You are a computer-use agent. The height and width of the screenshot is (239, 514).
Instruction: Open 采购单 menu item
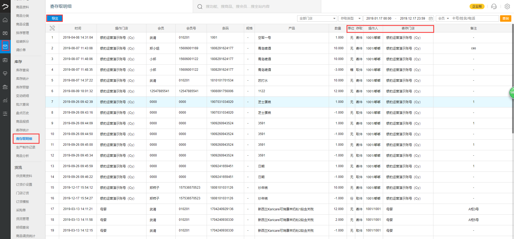pos(21,210)
